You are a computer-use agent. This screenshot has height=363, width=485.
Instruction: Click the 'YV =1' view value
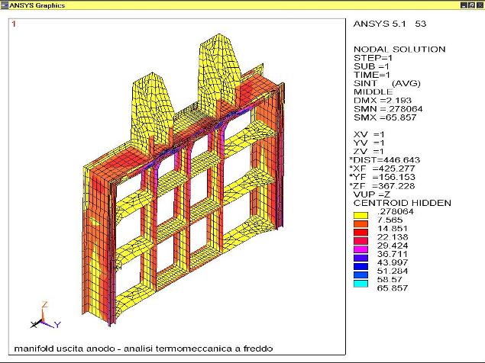tap(369, 143)
